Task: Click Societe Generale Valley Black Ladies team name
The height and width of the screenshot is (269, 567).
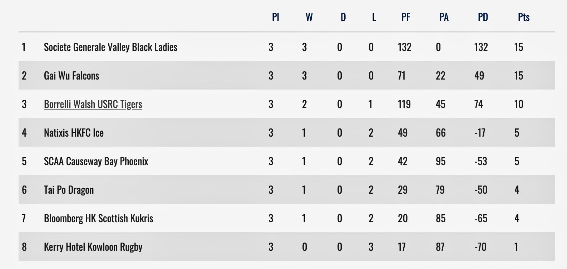Action: coord(110,47)
